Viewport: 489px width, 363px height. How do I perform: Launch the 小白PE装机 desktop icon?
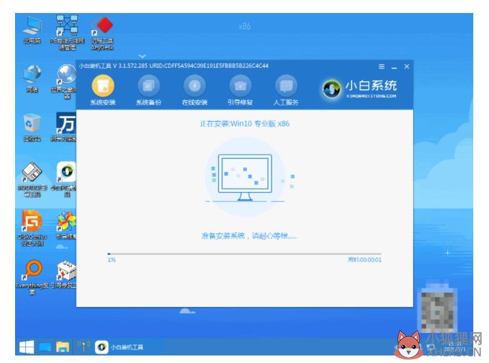[65, 179]
